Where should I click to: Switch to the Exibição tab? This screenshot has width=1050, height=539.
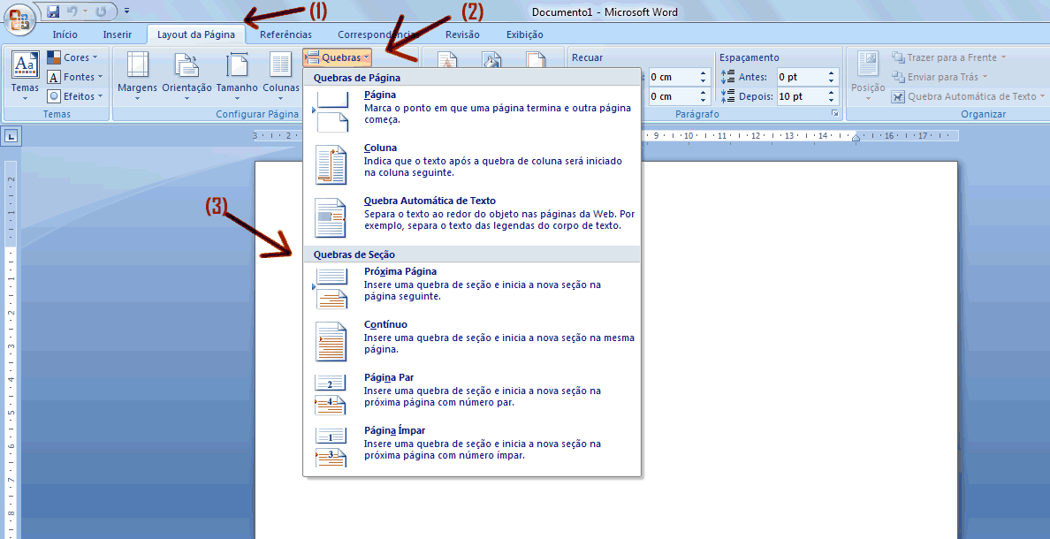524,34
